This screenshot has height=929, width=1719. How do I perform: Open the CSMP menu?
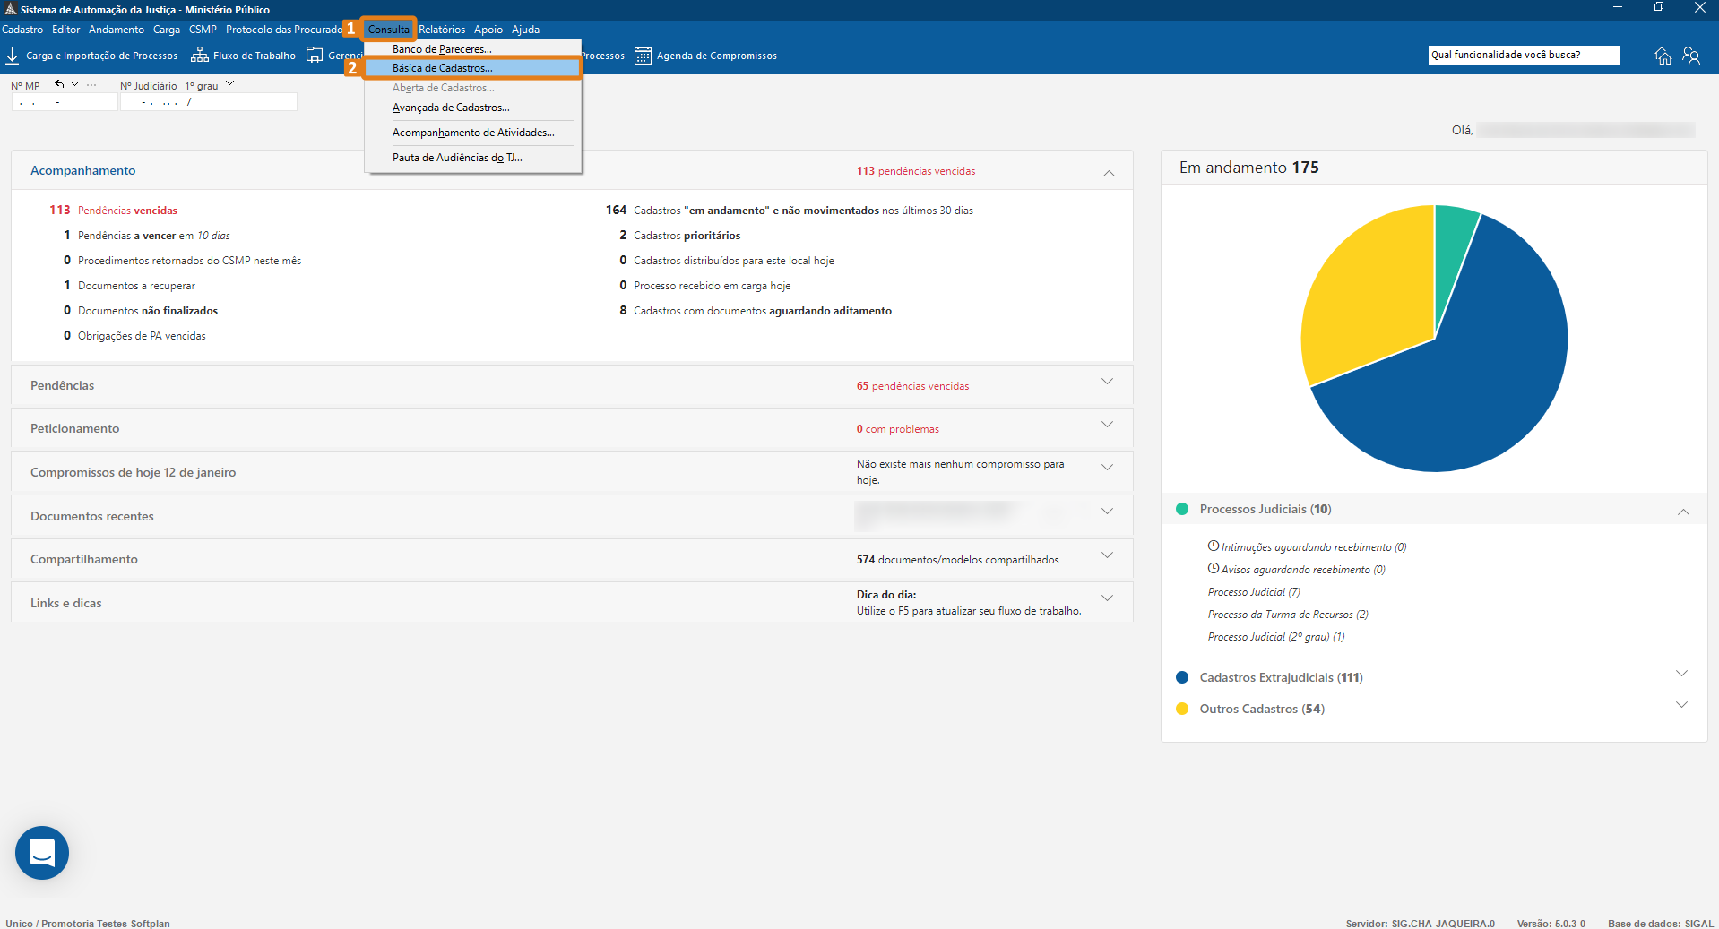(x=203, y=30)
